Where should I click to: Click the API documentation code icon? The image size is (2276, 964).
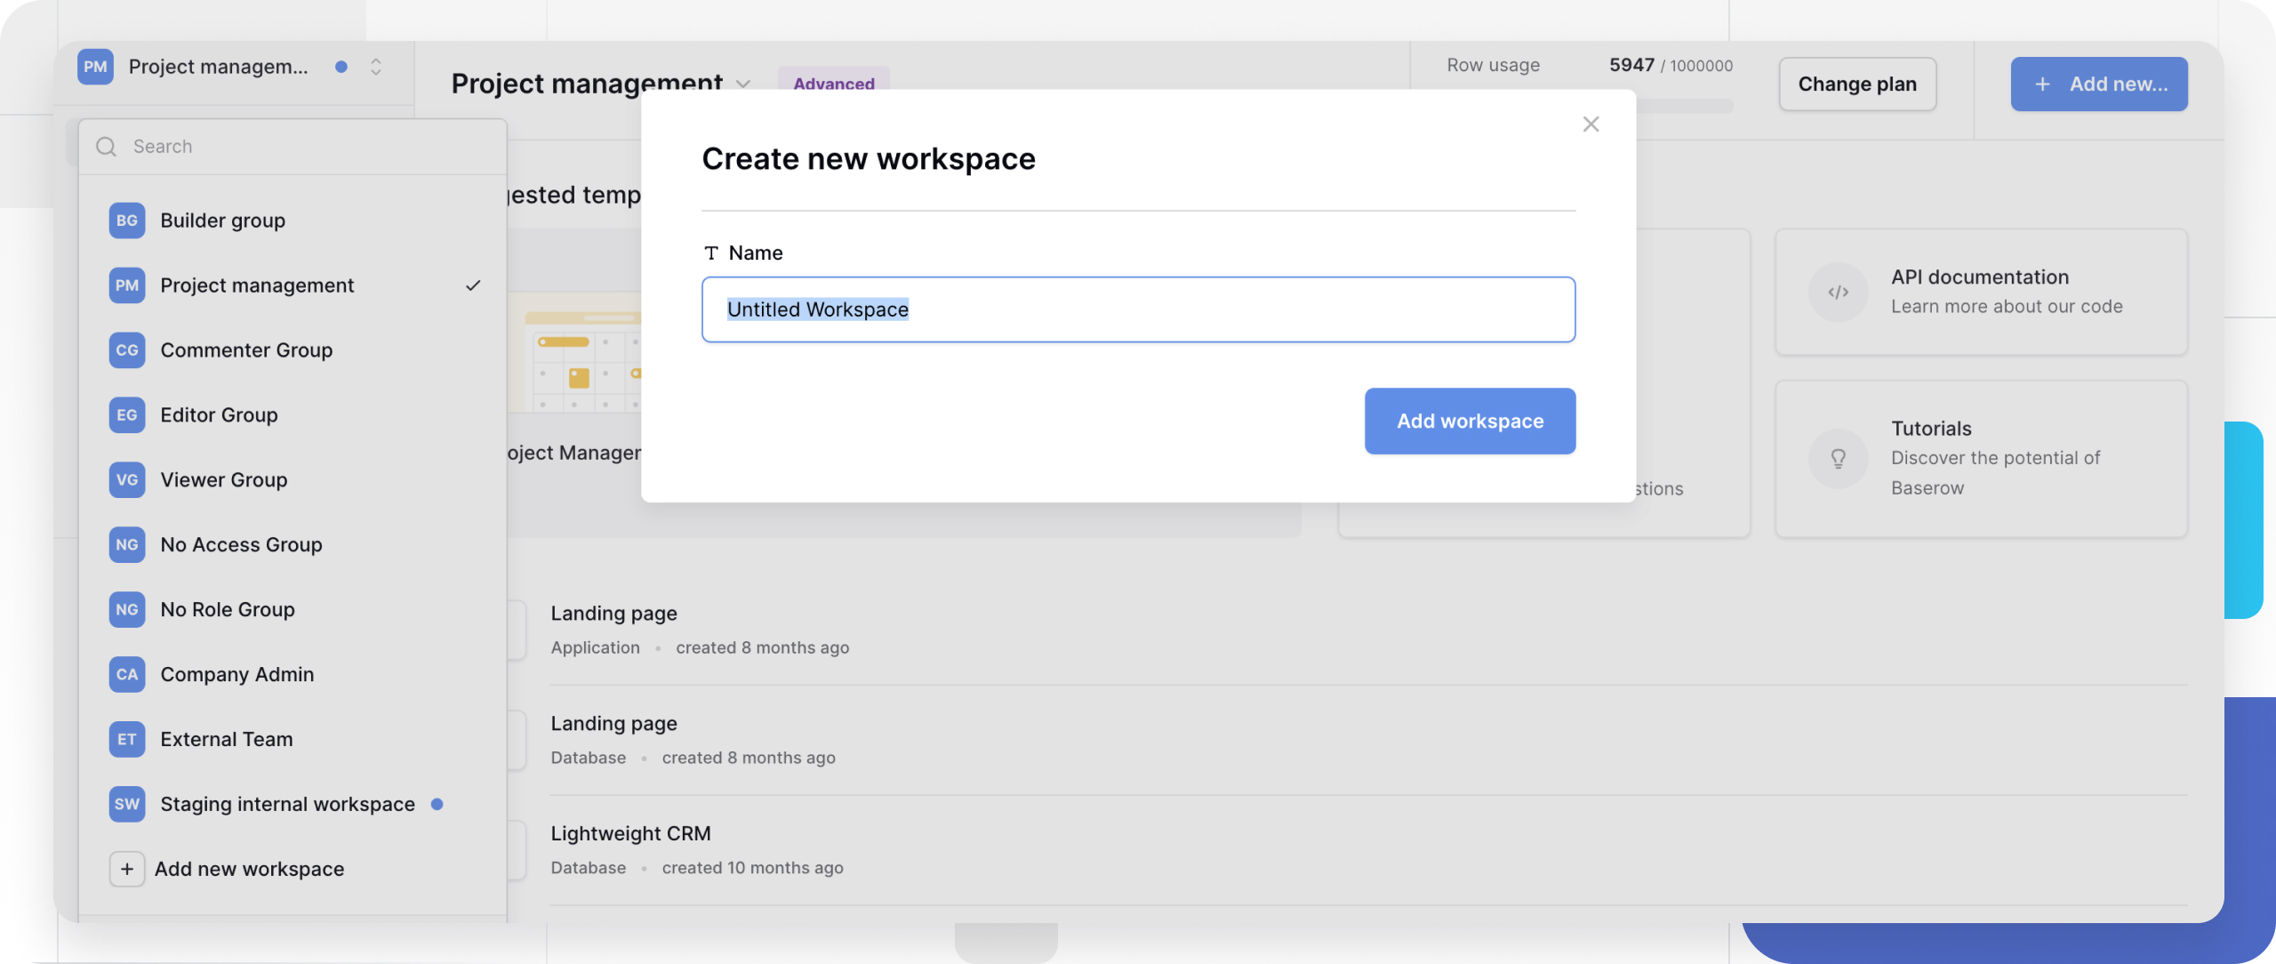pos(1839,292)
